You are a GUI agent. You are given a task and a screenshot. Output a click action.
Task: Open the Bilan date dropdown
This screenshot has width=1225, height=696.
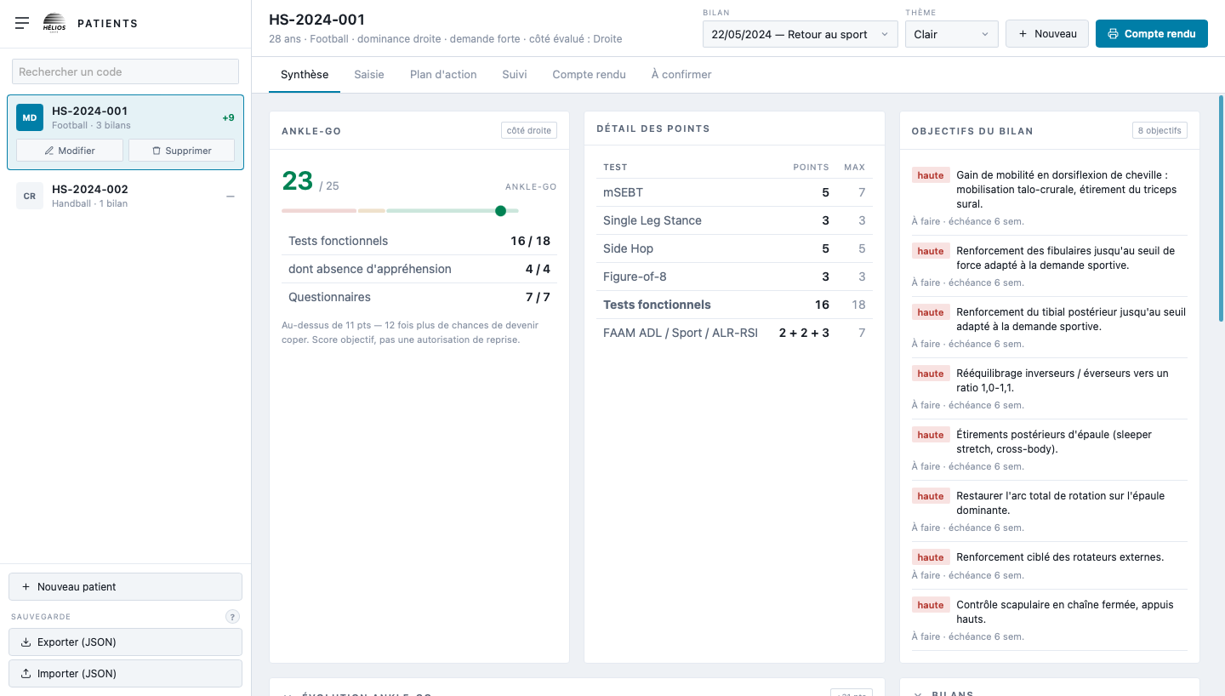[801, 34]
